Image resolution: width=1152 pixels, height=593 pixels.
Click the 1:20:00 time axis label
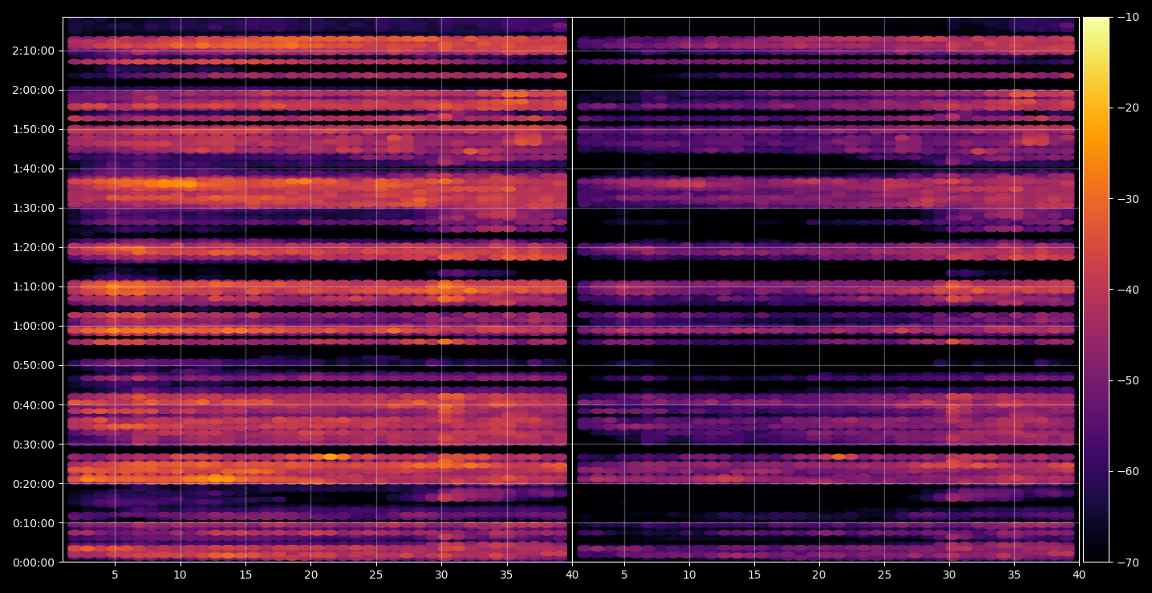click(34, 247)
